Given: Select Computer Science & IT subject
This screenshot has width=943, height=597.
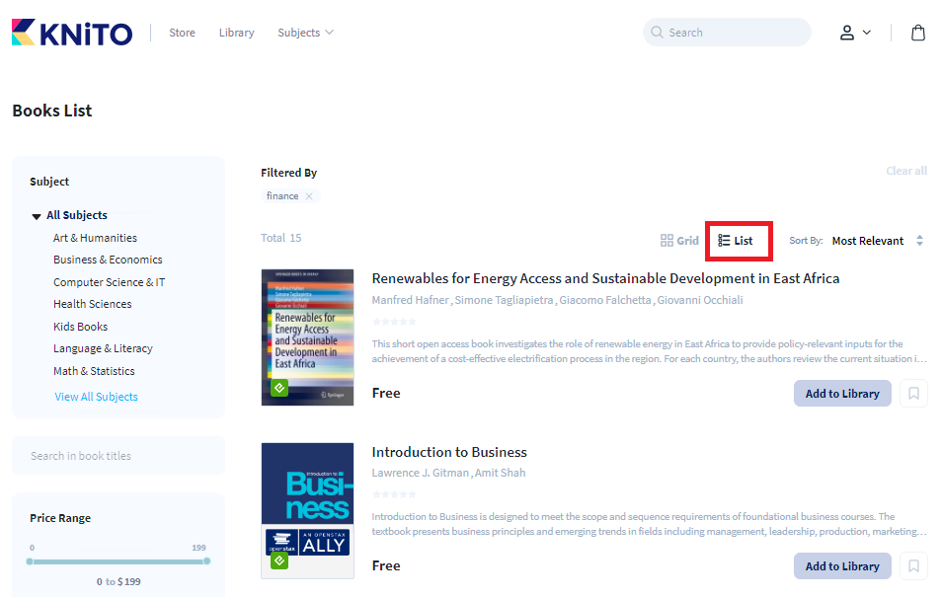Looking at the screenshot, I should [x=109, y=282].
